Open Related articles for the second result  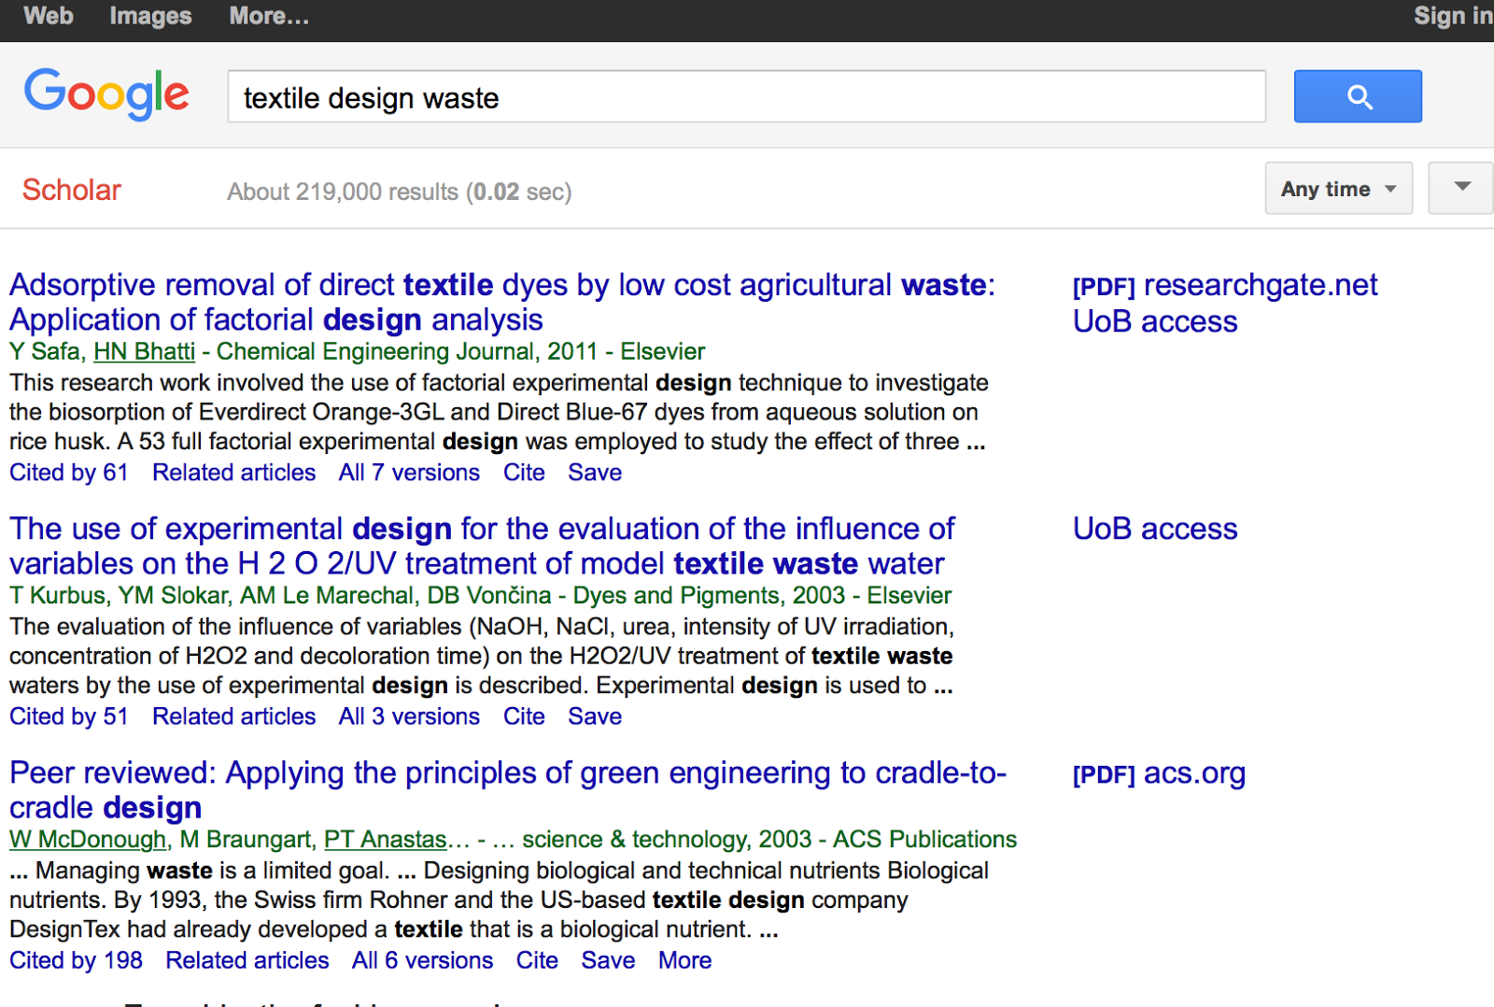(233, 716)
